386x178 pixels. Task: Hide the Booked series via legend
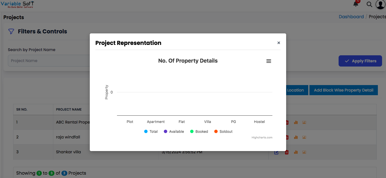199,131
